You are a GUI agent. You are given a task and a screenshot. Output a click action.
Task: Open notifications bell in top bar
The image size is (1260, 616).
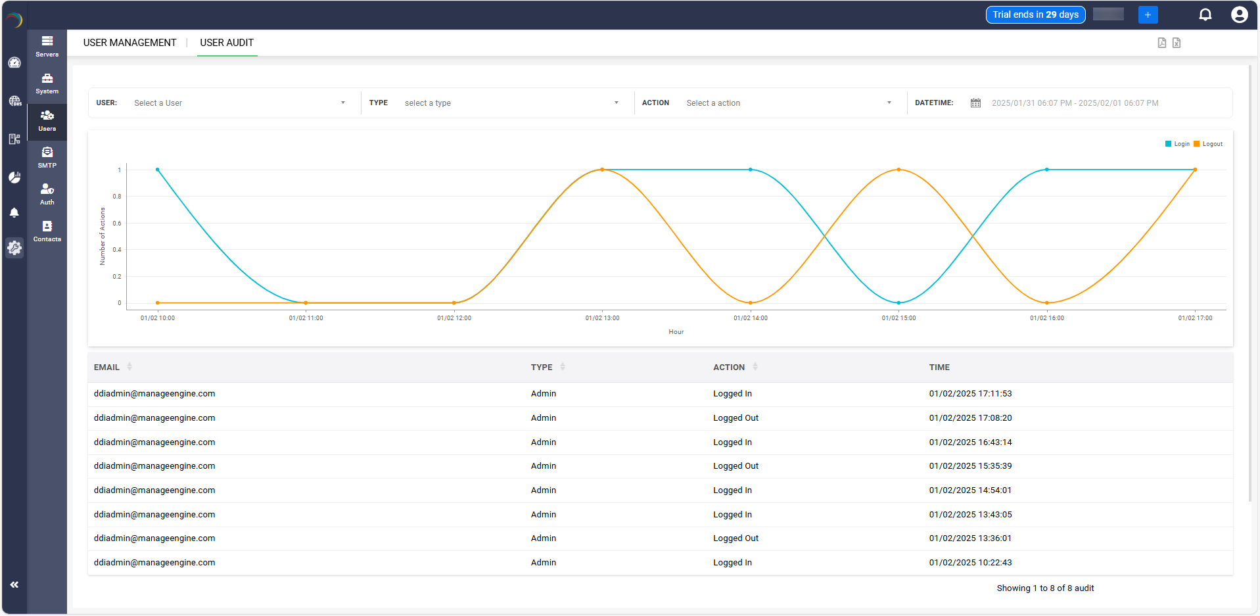[1205, 14]
